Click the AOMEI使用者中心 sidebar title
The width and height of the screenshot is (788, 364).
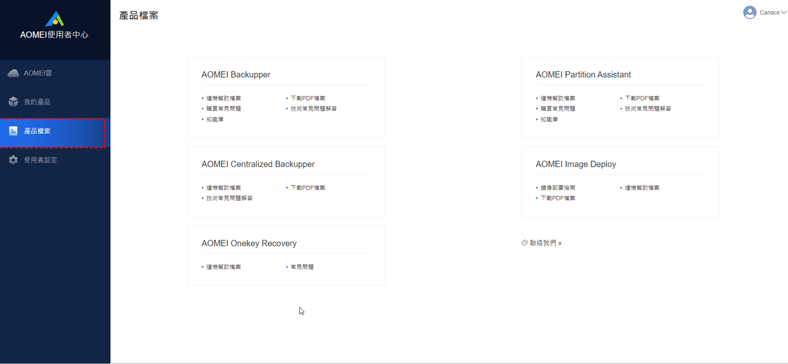click(54, 35)
